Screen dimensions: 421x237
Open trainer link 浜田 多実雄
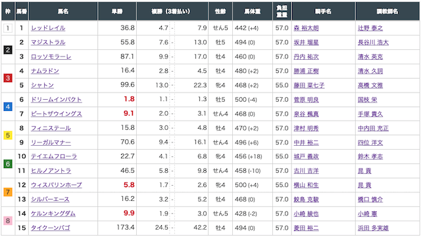click(373, 228)
